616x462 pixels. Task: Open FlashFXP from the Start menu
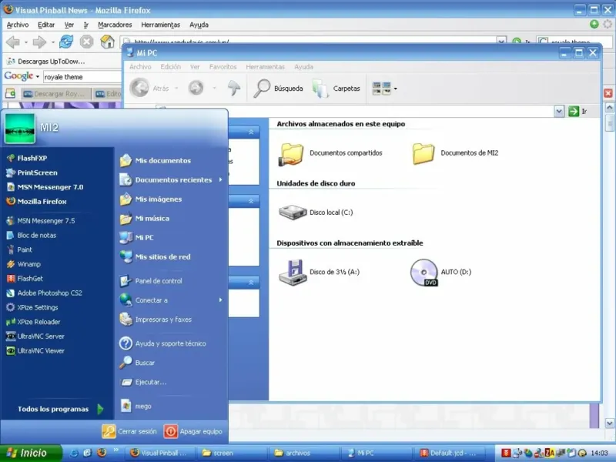(x=27, y=158)
